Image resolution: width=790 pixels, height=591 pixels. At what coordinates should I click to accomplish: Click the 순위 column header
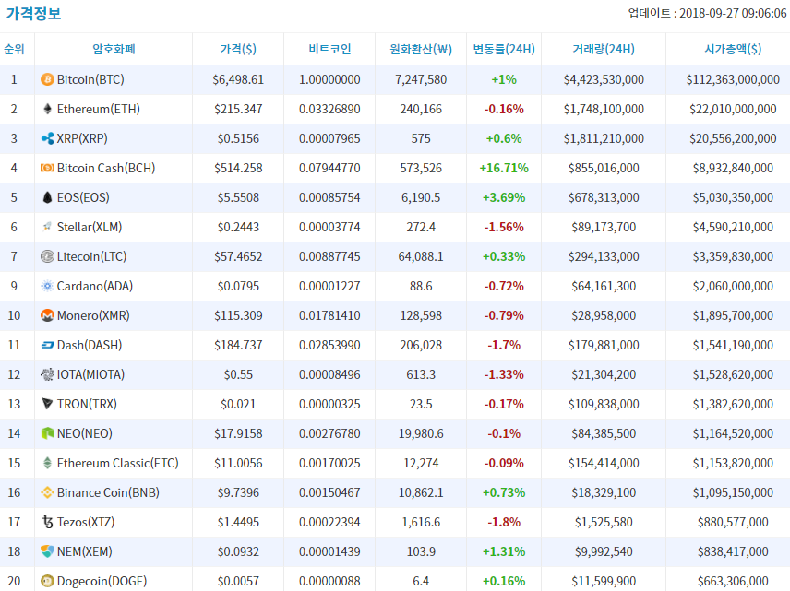14,49
